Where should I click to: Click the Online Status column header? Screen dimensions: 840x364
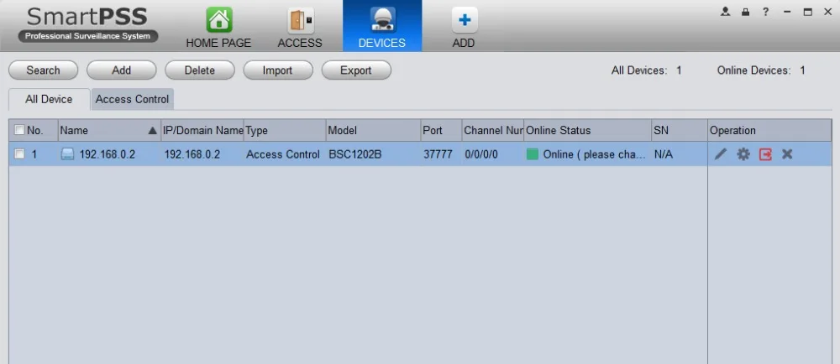pyautogui.click(x=588, y=131)
